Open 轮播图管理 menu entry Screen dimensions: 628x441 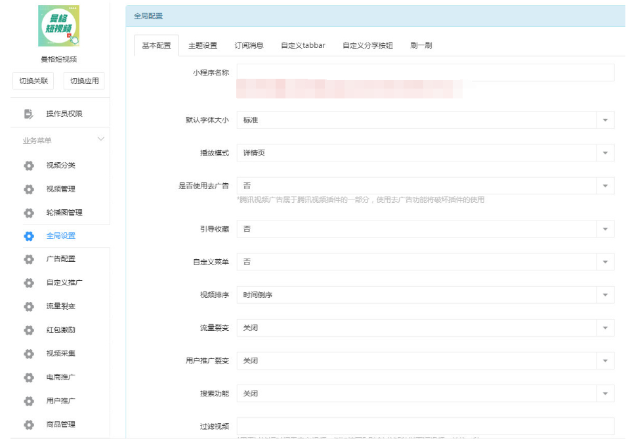64,212
